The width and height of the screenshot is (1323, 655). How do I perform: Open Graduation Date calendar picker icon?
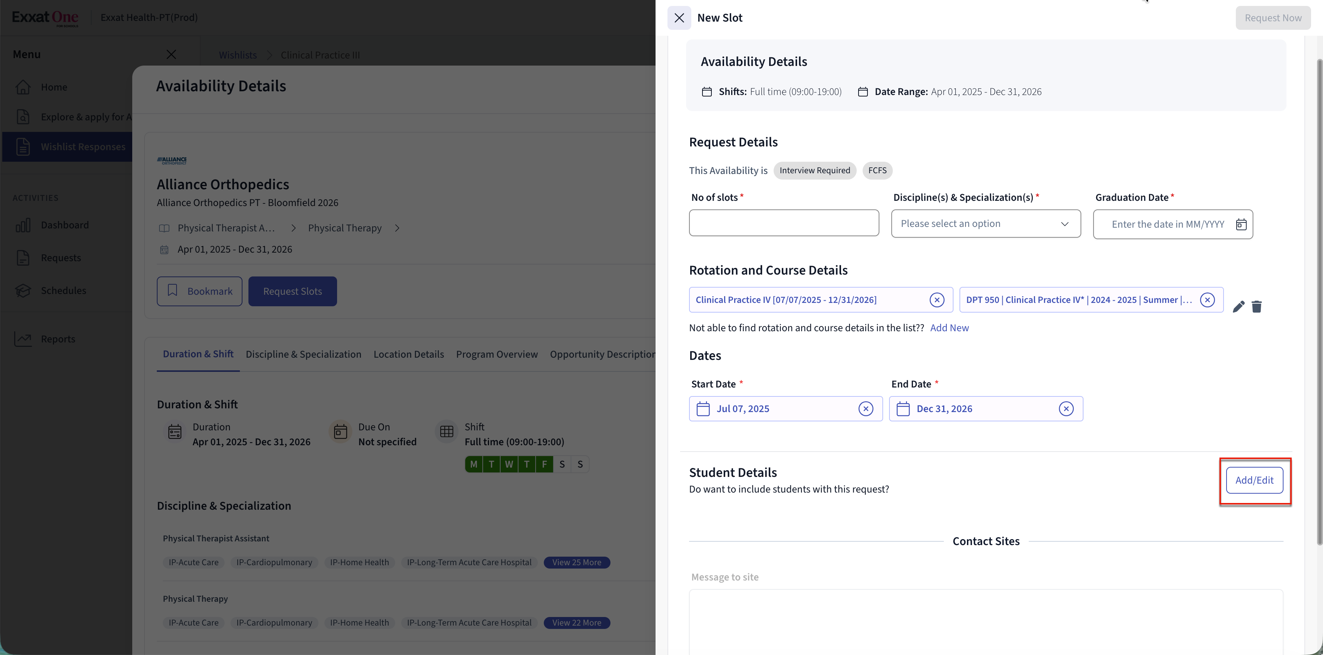coord(1241,225)
